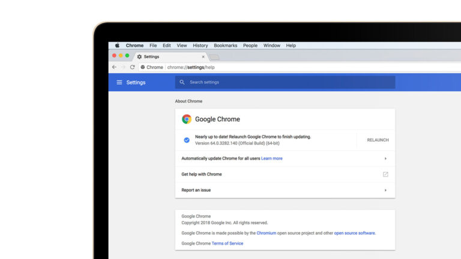
Task: Click the Chrome site info icon
Action: pos(143,67)
